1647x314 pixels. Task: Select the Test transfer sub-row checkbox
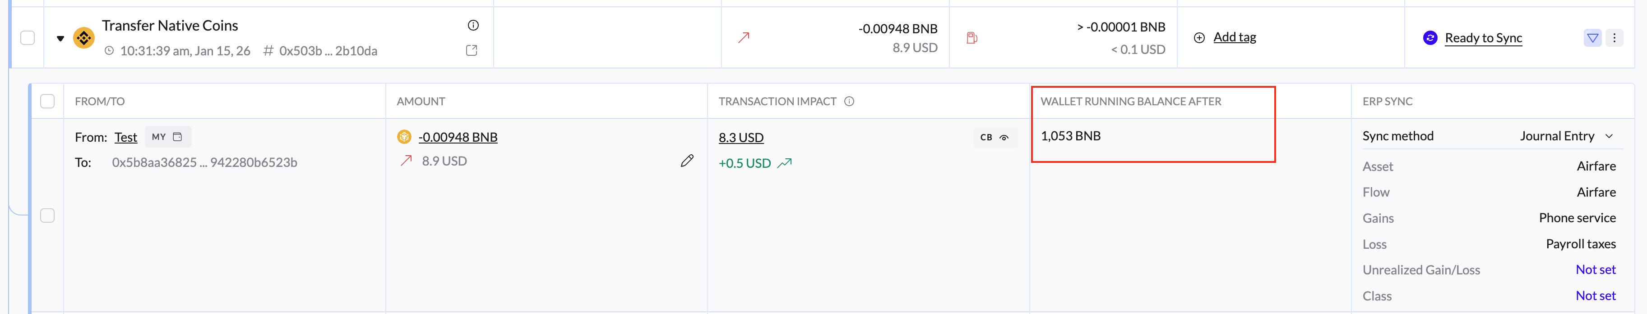(x=47, y=216)
